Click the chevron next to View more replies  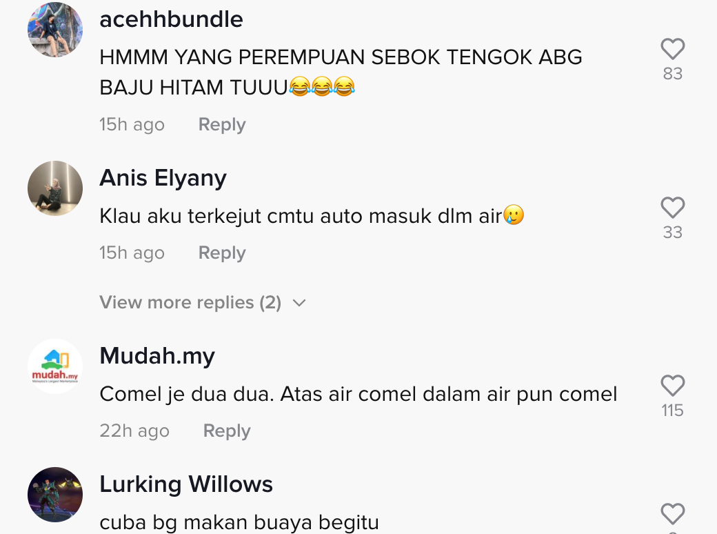pos(299,303)
